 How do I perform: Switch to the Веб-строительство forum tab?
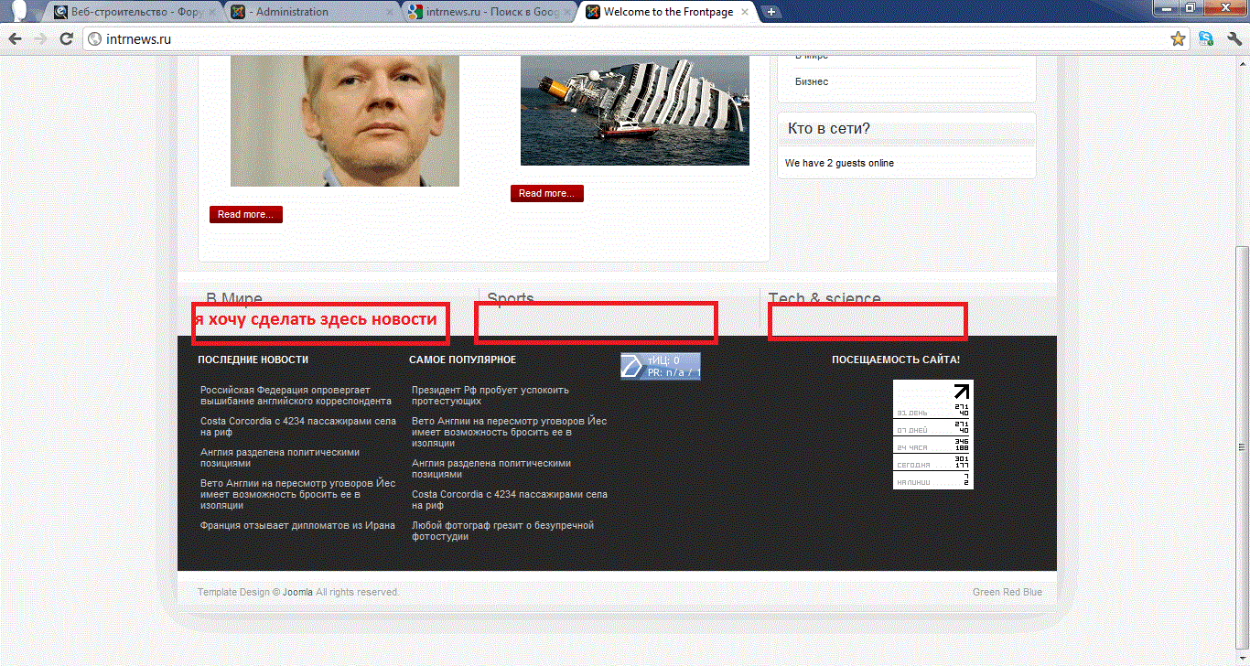click(x=137, y=12)
